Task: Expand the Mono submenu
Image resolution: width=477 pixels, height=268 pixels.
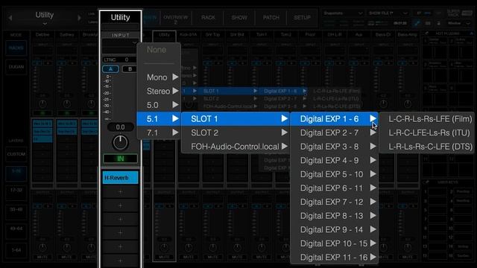Action: coord(159,77)
